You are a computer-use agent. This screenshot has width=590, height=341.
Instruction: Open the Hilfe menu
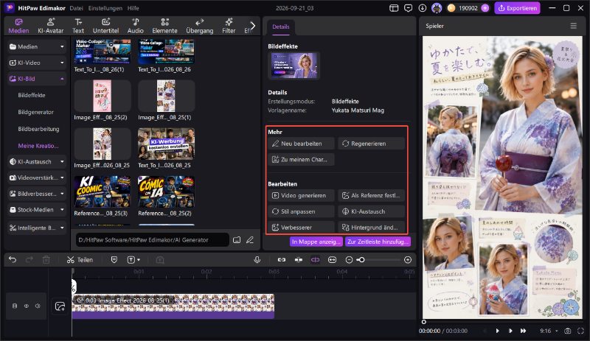(x=133, y=8)
